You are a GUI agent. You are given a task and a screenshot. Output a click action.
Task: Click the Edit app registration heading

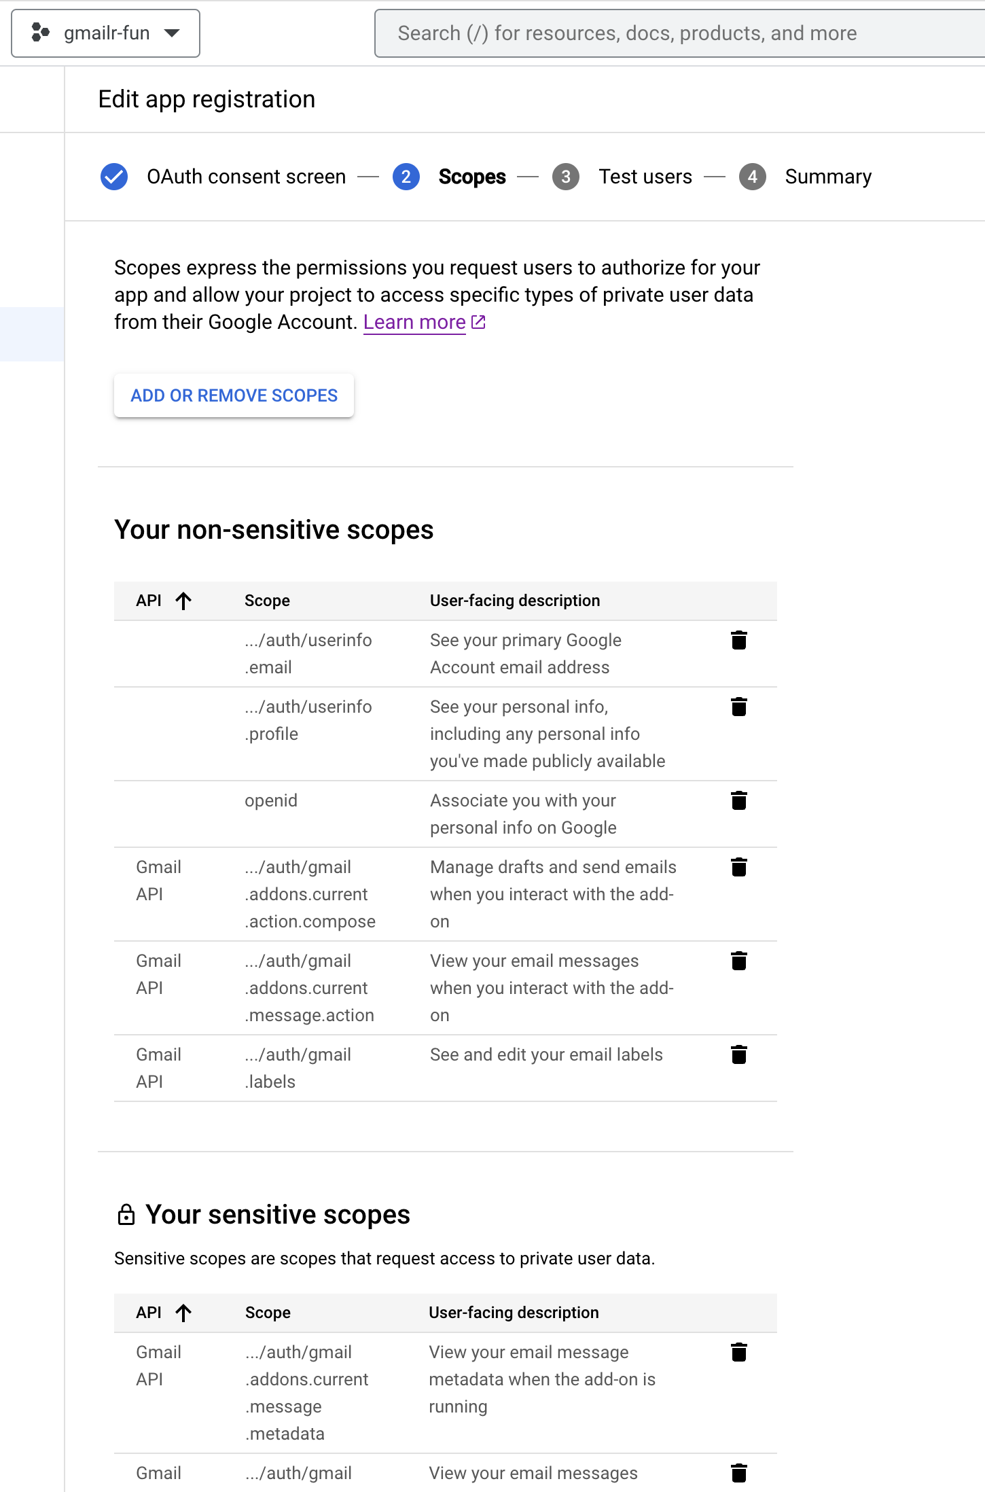(x=207, y=99)
